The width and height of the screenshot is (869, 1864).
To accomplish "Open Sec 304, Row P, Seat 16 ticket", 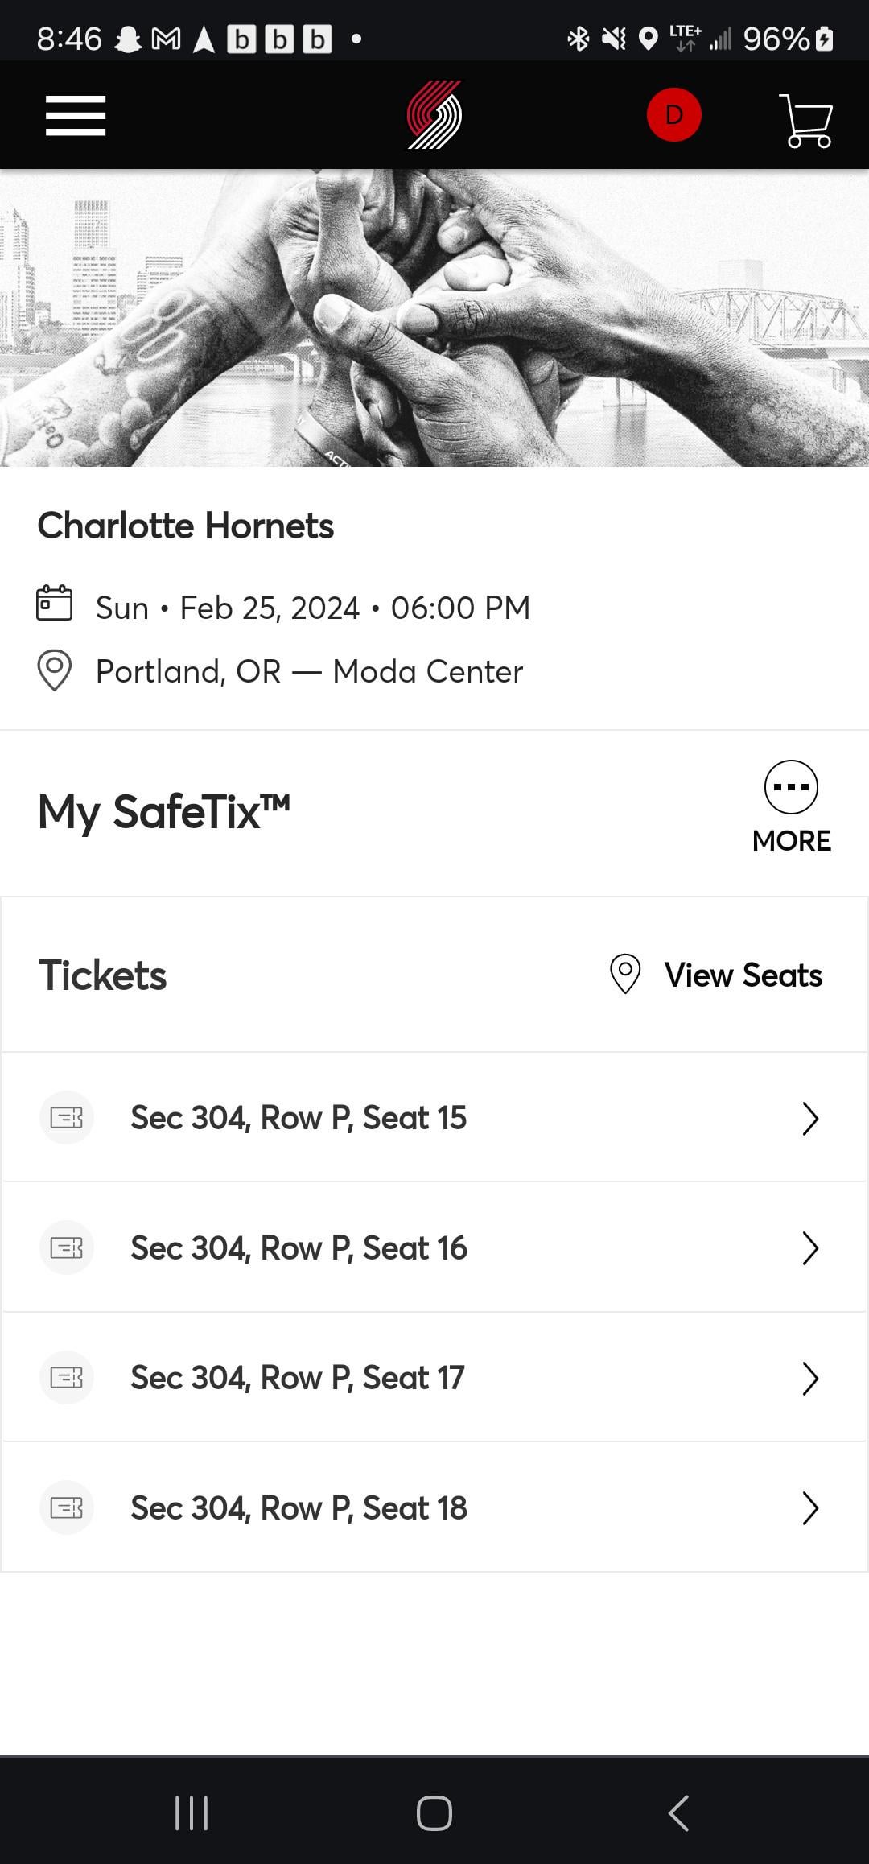I will click(299, 1248).
